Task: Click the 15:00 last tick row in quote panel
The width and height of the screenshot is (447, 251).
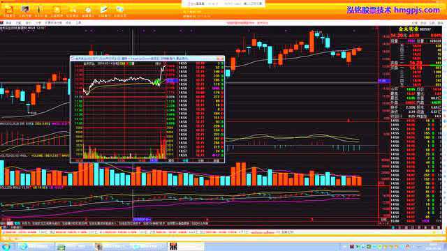Action: tap(416, 221)
